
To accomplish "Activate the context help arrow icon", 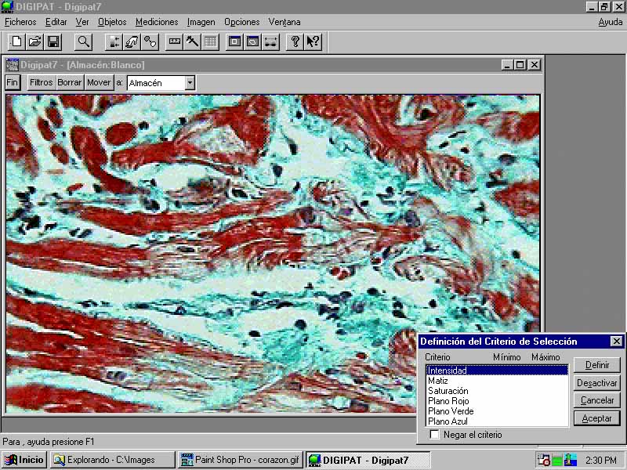I will point(313,42).
